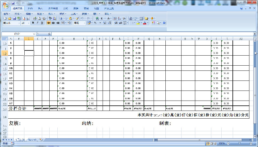Click the zoom slider handle
The height and width of the screenshot is (147, 258).
pos(239,144)
